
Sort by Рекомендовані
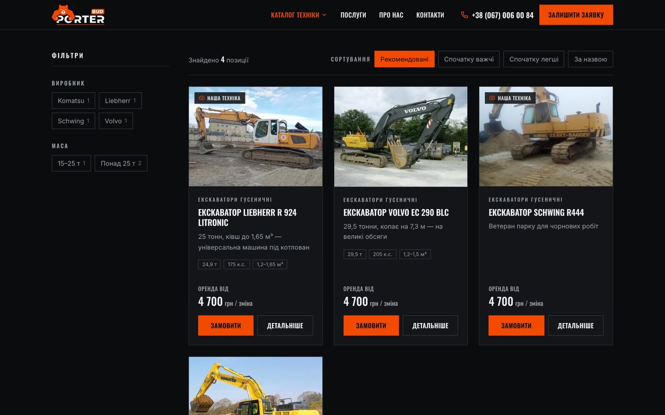click(x=404, y=59)
